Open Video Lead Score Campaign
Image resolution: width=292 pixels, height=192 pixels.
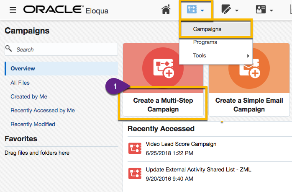181,144
